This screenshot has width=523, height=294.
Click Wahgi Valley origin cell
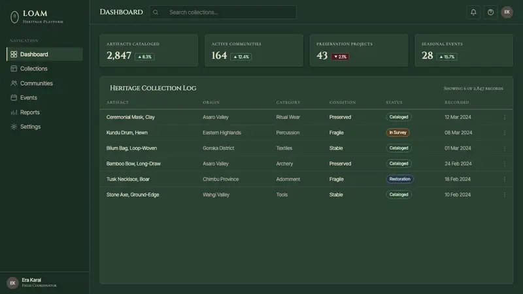(x=216, y=195)
